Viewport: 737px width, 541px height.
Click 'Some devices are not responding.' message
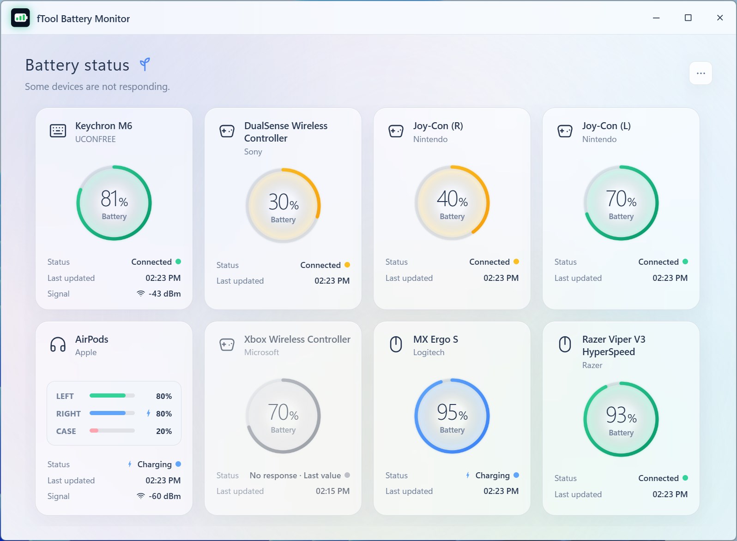pos(97,87)
